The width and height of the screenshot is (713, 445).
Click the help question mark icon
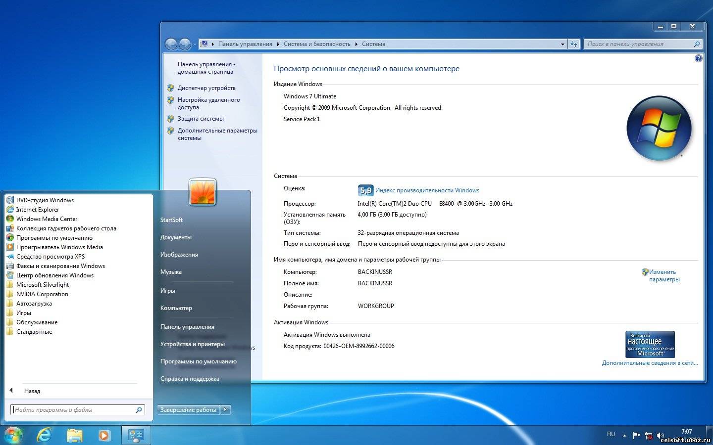[698, 58]
